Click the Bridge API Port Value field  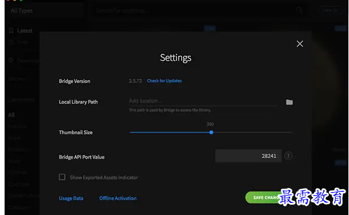[248, 156]
